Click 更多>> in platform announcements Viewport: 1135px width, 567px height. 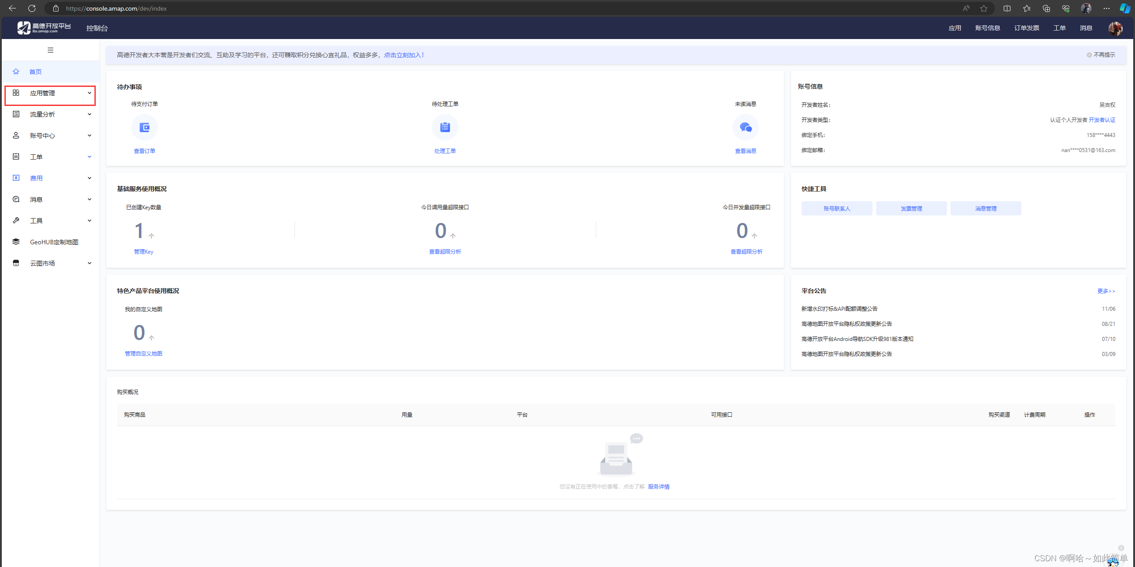[x=1106, y=291]
